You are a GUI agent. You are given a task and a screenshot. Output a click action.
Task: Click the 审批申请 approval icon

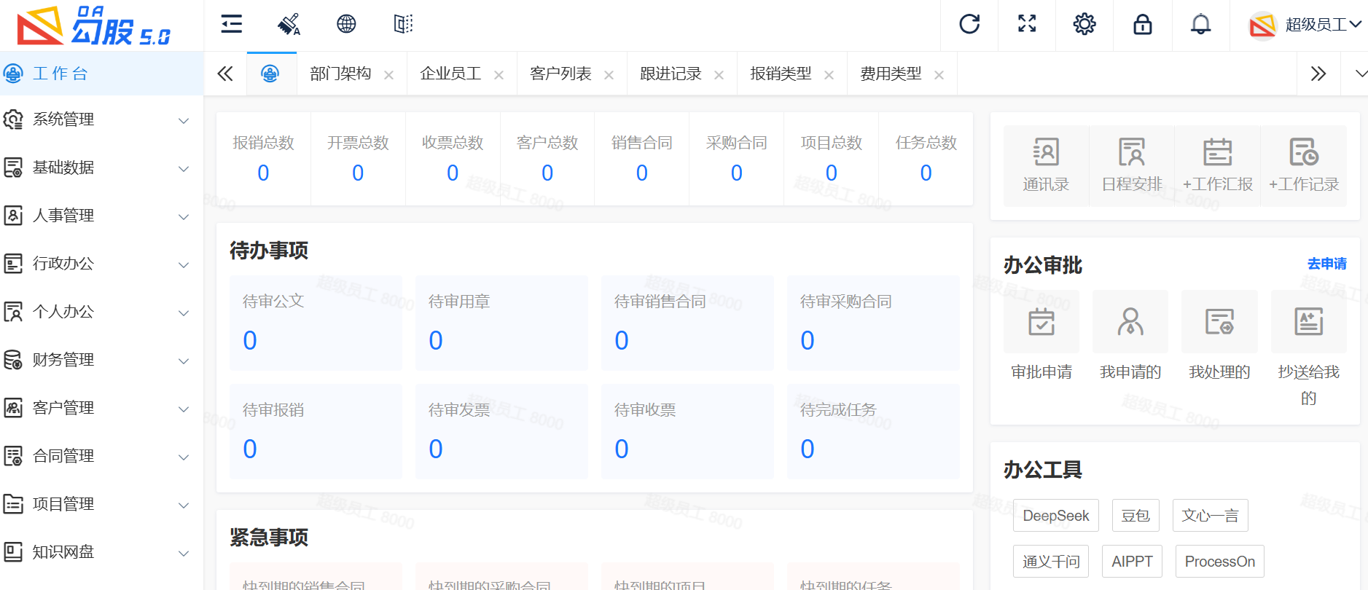1041,322
